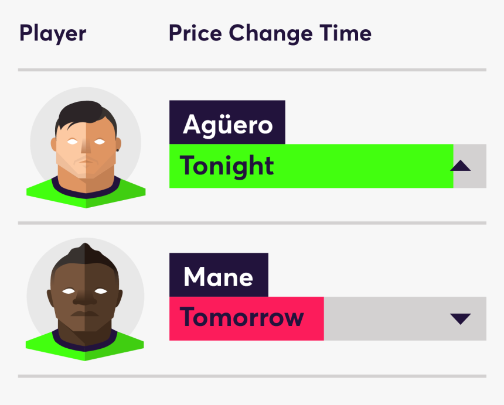Click the up arrow beside Tonight
Viewport: 504px width, 405px height.
tap(461, 167)
